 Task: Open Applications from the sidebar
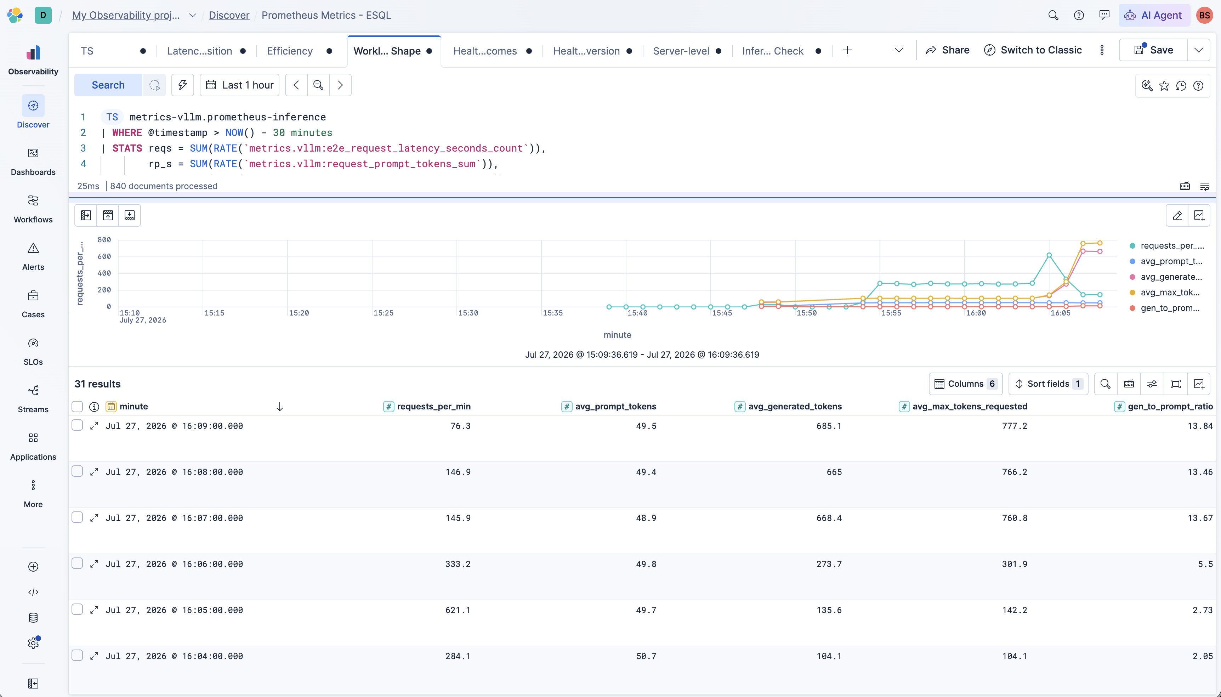33,445
